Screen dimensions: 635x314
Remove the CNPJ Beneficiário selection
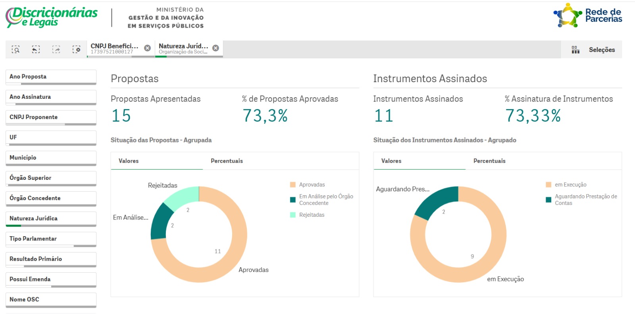coord(147,48)
